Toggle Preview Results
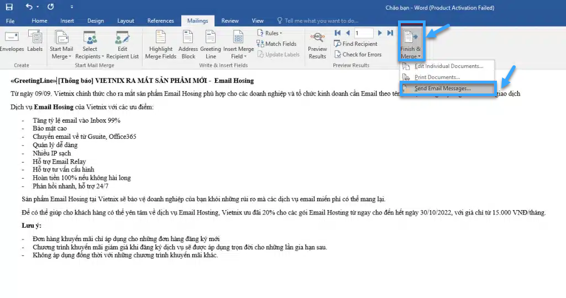This screenshot has height=298, width=566. click(317, 45)
